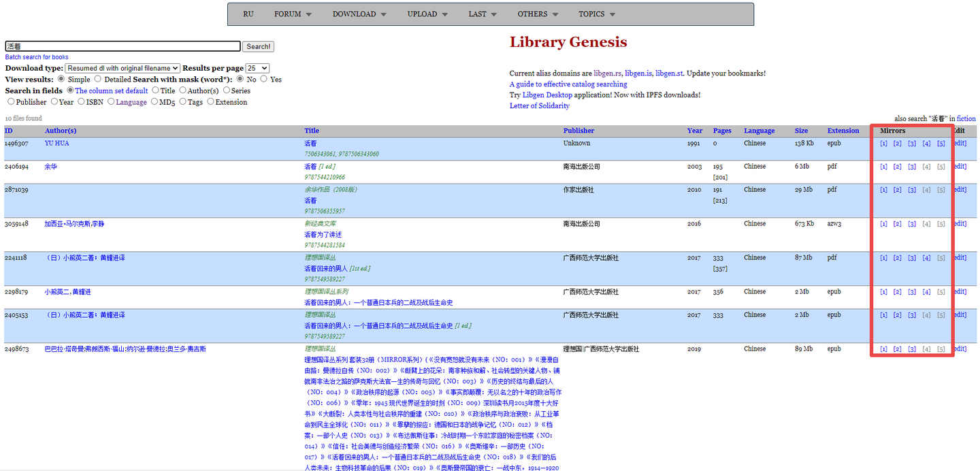
Task: Open title 活着 in YU HUA row
Action: (x=310, y=144)
